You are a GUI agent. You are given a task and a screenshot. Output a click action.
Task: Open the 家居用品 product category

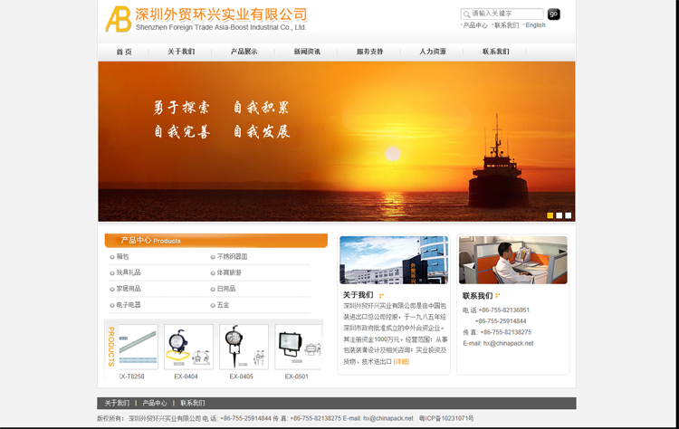(x=129, y=289)
